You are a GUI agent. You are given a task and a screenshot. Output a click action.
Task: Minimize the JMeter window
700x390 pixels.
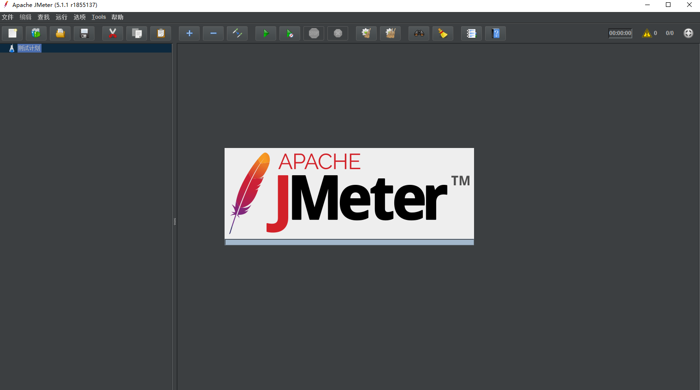(x=647, y=5)
